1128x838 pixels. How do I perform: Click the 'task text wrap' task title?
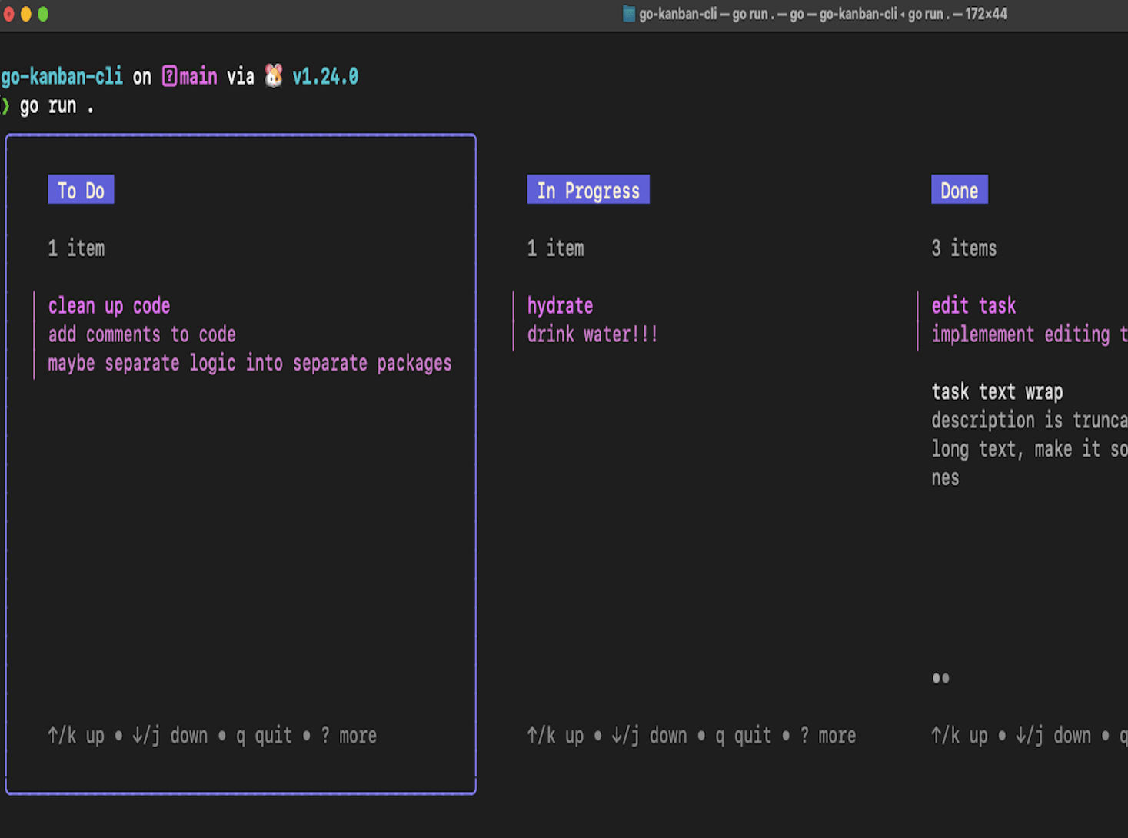(997, 391)
